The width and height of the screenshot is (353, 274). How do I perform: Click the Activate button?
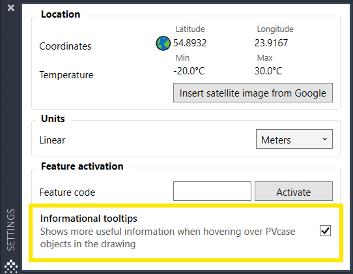tap(294, 191)
